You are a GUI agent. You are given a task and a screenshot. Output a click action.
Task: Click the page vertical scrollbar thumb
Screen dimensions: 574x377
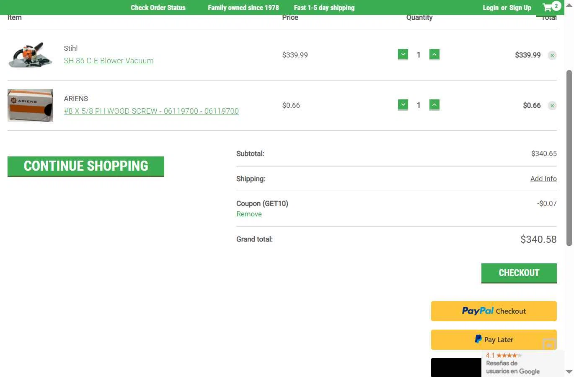pyautogui.click(x=569, y=158)
